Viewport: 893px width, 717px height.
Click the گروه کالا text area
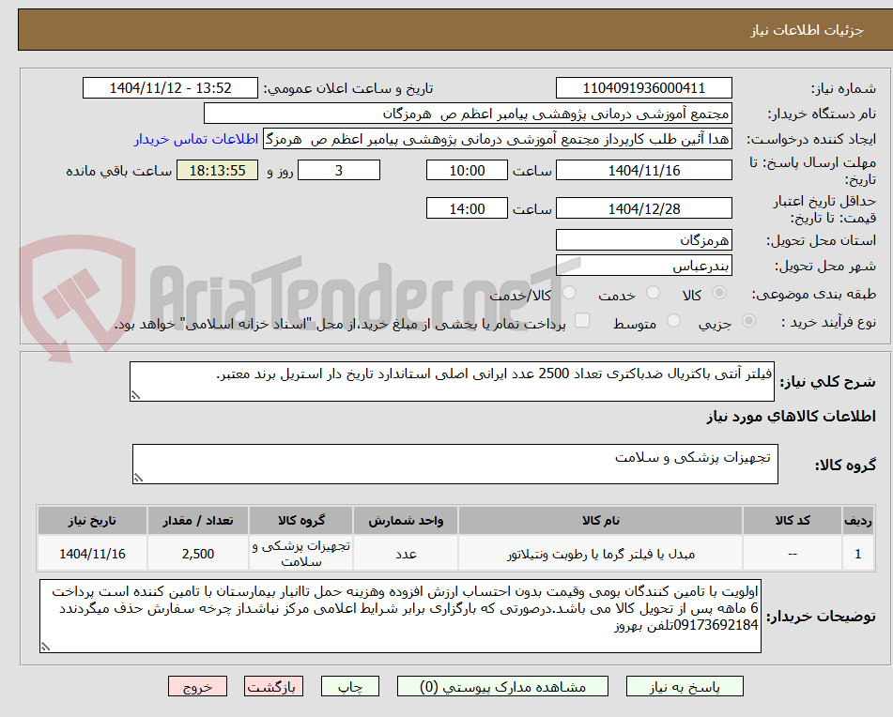point(455,465)
